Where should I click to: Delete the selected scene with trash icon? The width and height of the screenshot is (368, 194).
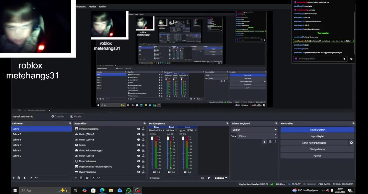pos(19,178)
